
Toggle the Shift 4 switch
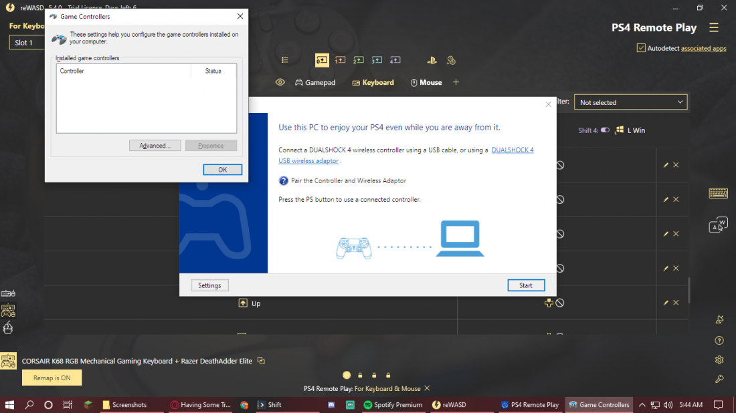[x=605, y=130]
